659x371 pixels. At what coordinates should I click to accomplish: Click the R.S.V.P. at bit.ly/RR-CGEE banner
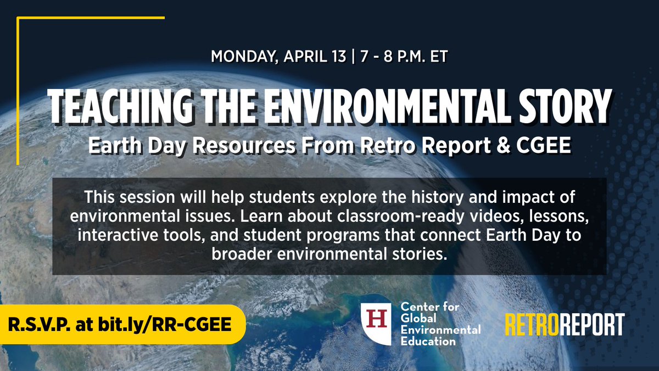pyautogui.click(x=122, y=324)
